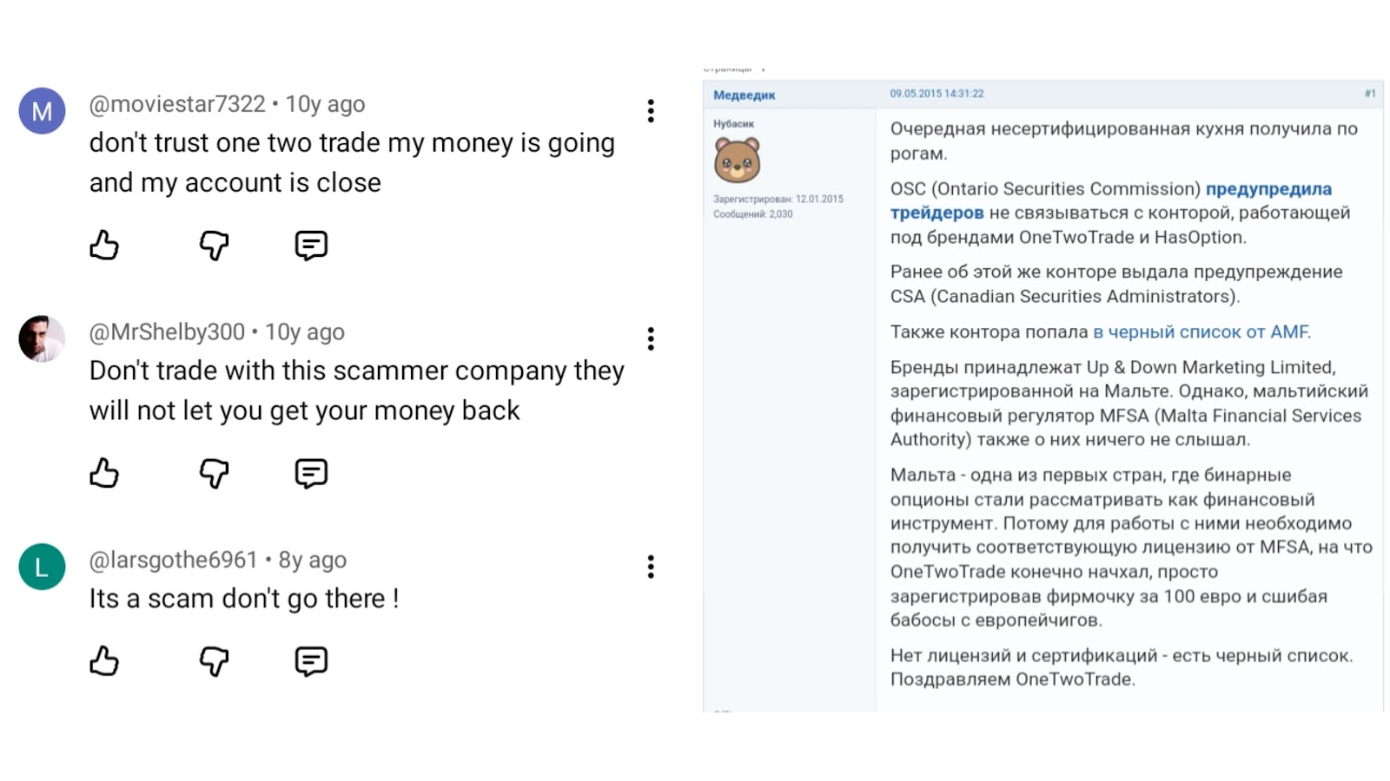Expand the options menu for @MrShelby300's comment
1390x781 pixels.
[650, 338]
